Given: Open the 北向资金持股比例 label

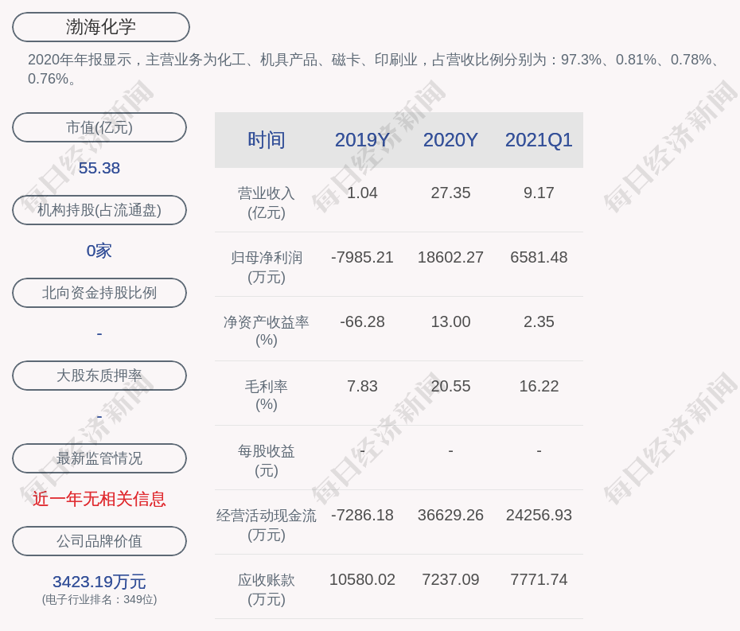Looking at the screenshot, I should click(x=99, y=293).
